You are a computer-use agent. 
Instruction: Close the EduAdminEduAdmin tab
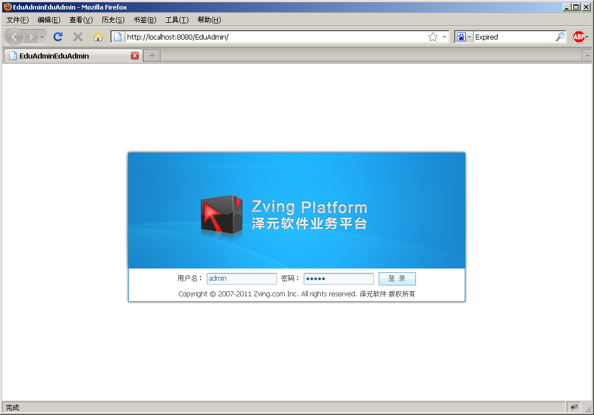[x=135, y=56]
